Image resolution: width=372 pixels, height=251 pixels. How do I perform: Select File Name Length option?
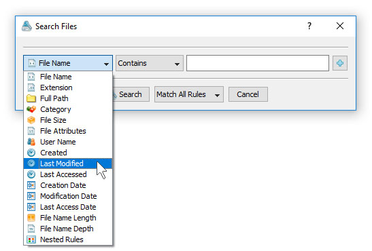(x=68, y=218)
